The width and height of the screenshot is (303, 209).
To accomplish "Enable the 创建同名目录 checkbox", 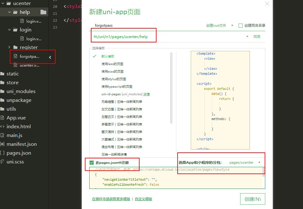I will (x=240, y=25).
